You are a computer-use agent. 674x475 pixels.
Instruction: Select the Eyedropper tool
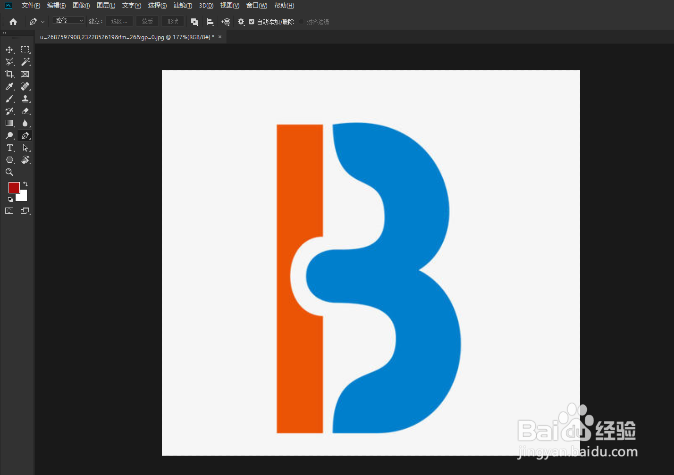tap(9, 86)
